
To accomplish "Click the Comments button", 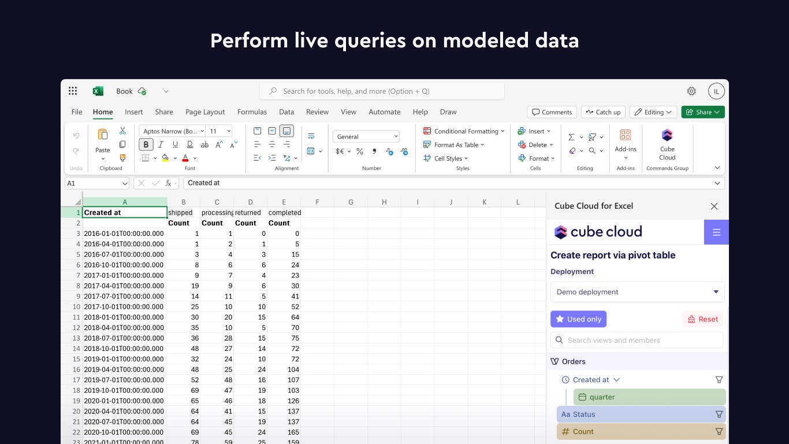I will pos(552,112).
